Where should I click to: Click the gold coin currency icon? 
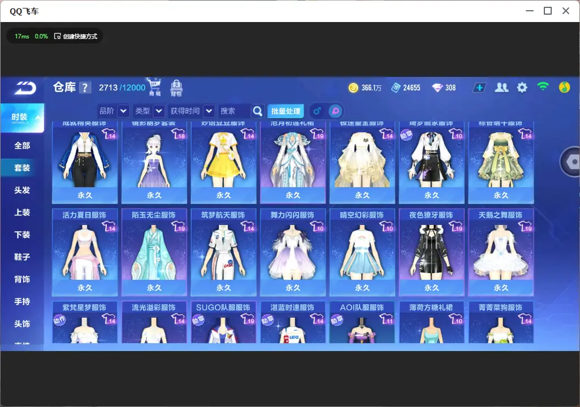353,88
